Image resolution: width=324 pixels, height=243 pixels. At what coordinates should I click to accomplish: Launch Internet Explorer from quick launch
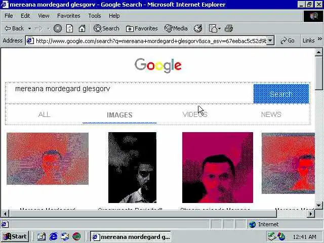click(53, 236)
